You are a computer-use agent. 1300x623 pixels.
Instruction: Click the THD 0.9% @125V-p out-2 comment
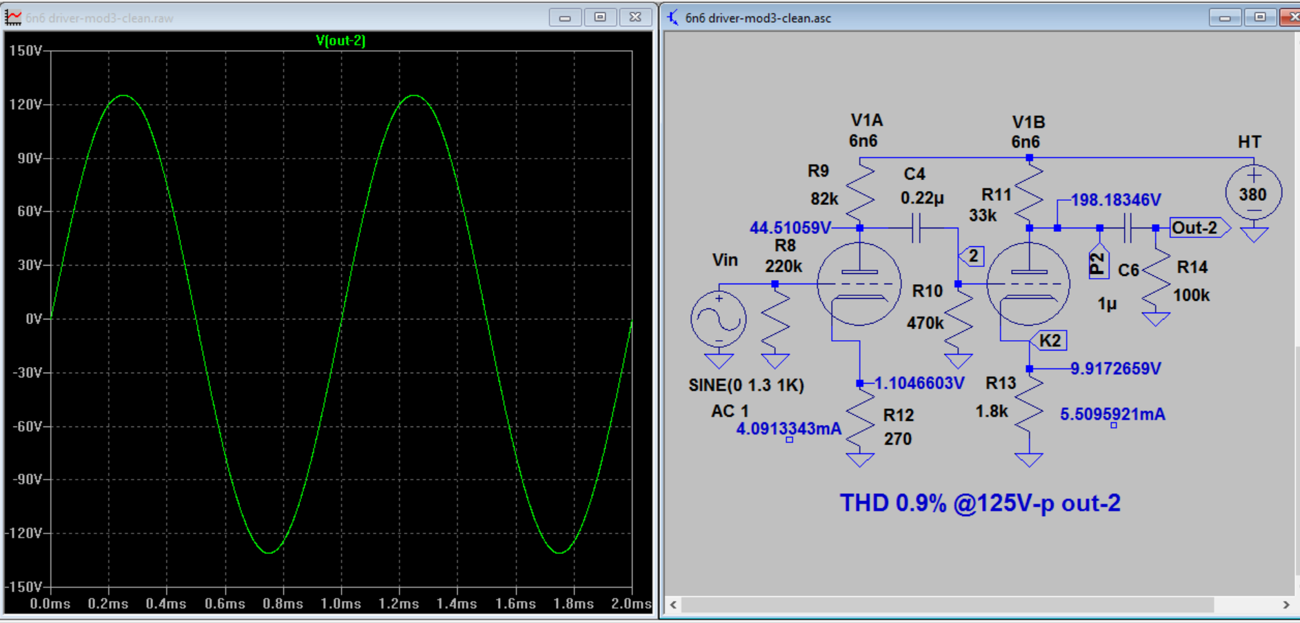(x=980, y=503)
